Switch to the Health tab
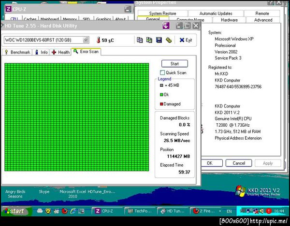This screenshot has width=290, height=226. click(x=60, y=52)
